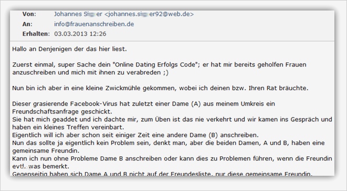Click the line starting 'Nun das sollte ja'

(x=169, y=143)
